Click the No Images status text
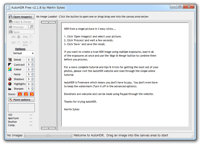 [x=15, y=135]
